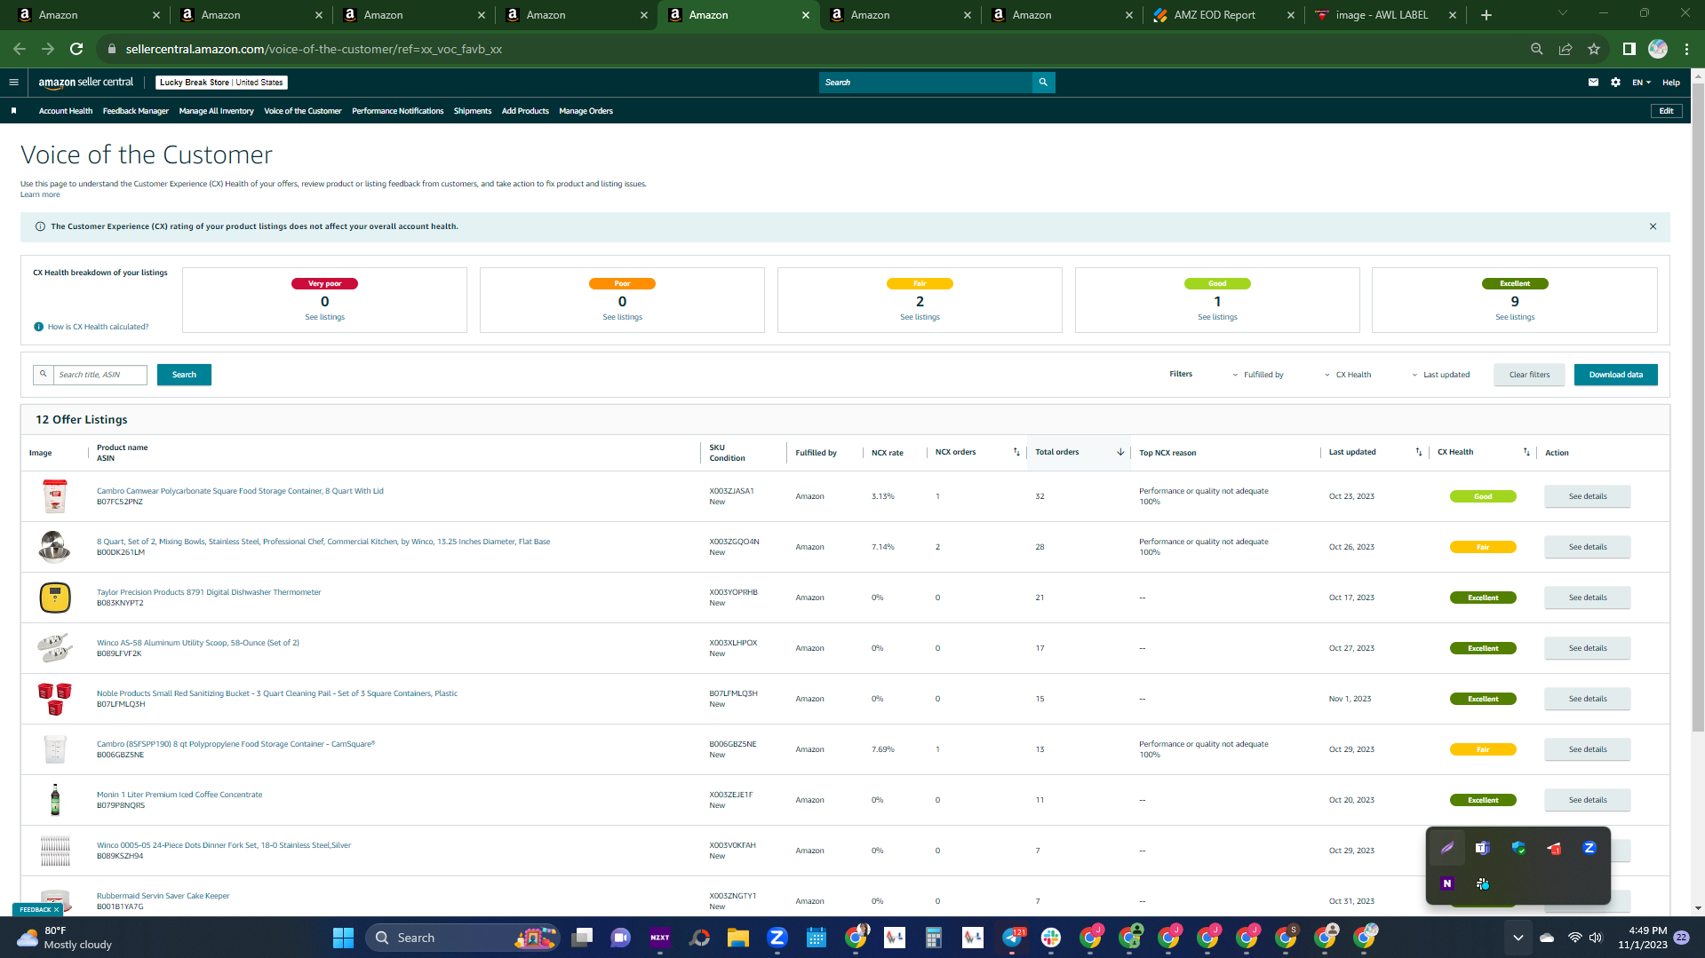Click the share page icon in address bar
Viewport: 1705px width, 958px height.
(1566, 49)
